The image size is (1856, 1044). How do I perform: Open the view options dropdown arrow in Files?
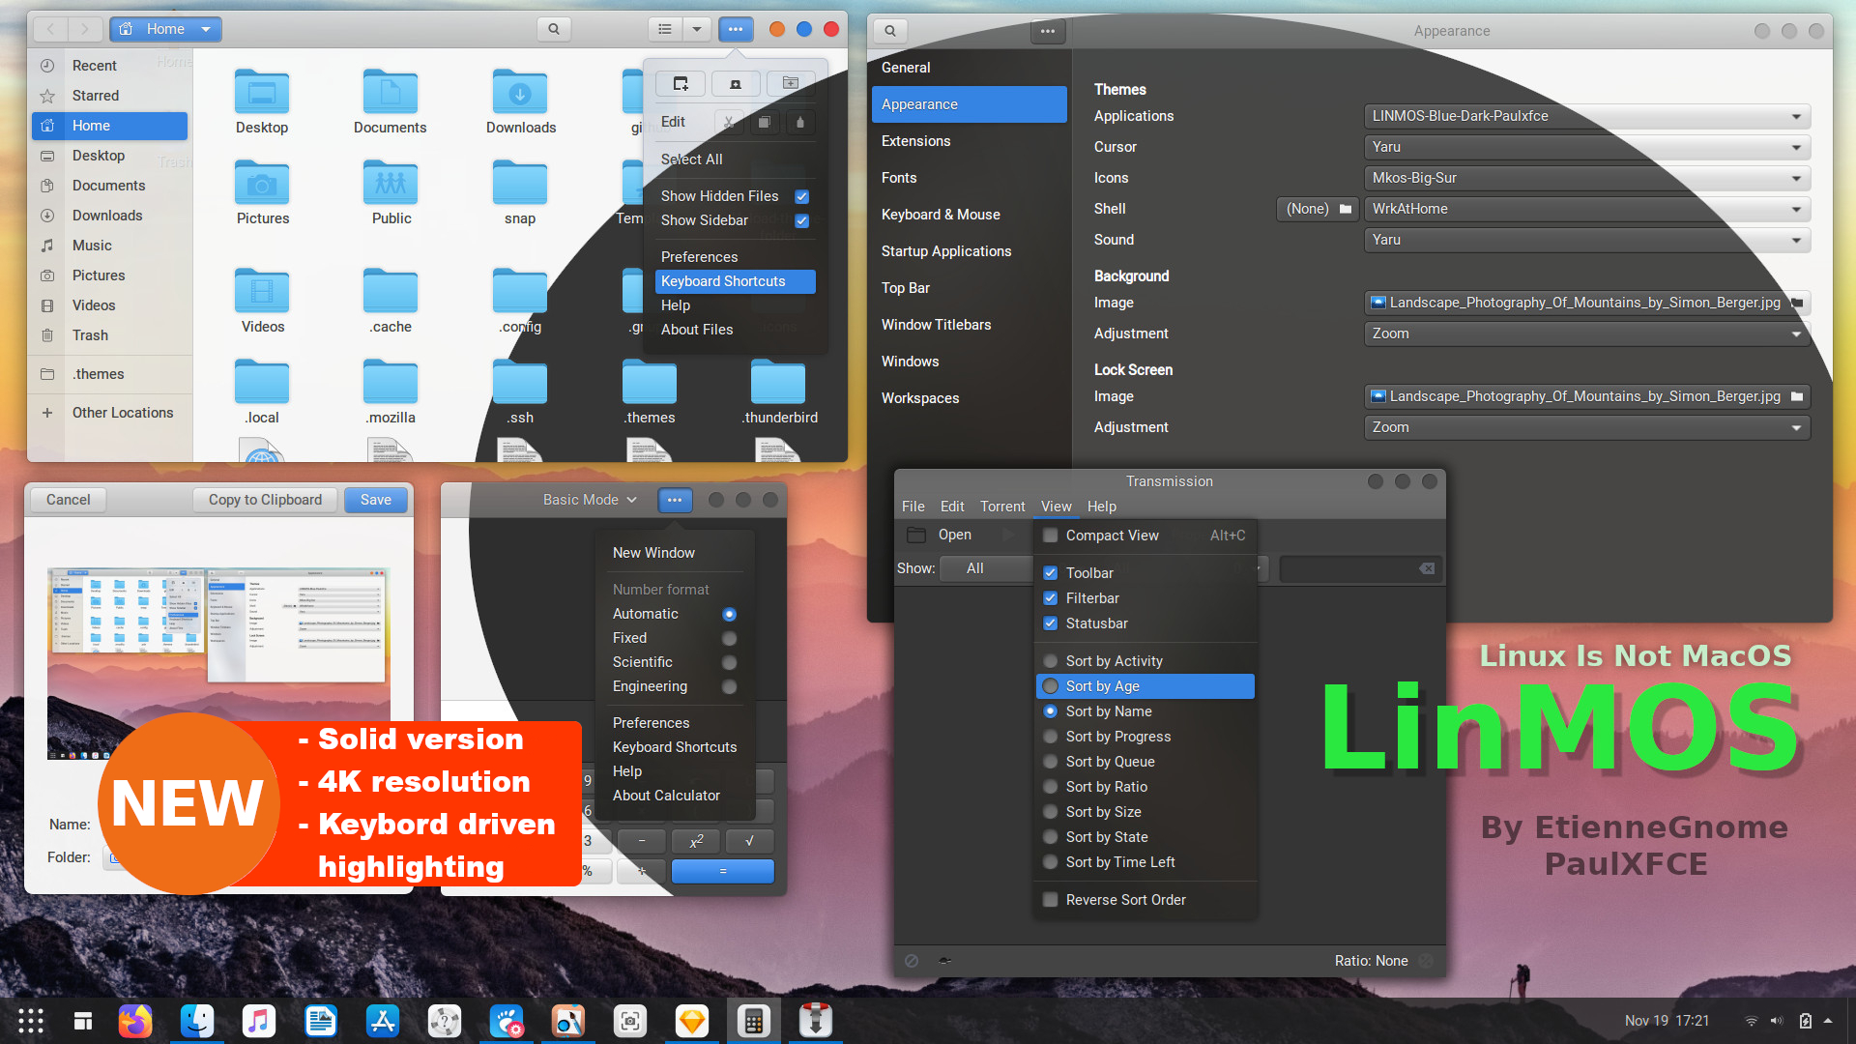pyautogui.click(x=697, y=29)
